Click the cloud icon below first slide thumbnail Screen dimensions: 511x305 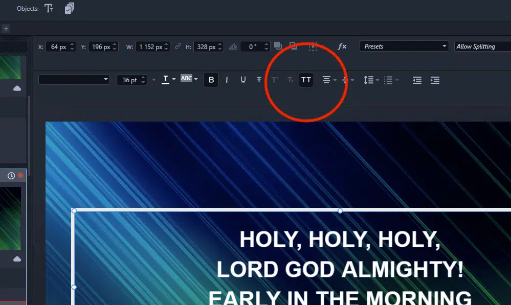coord(17,88)
